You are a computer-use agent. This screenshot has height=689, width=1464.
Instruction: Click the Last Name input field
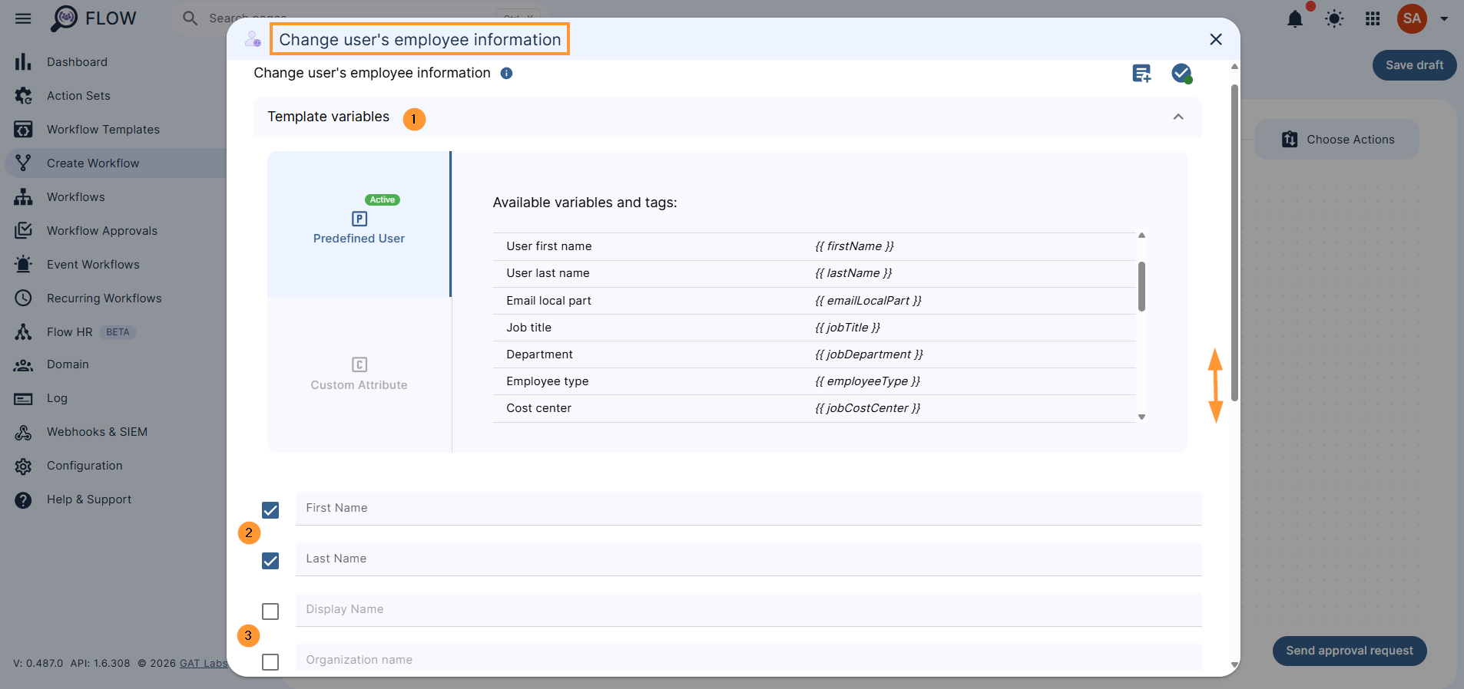[x=748, y=559]
